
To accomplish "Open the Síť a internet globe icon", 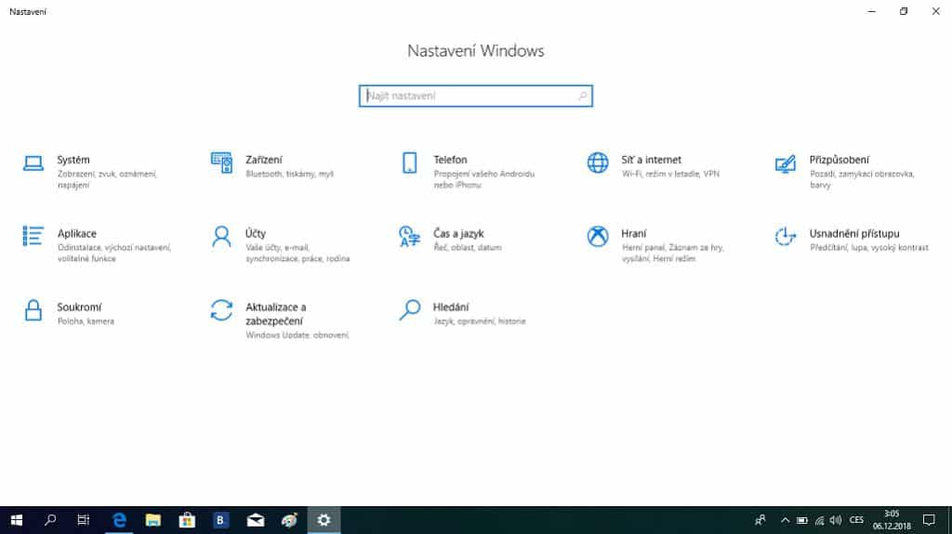I will pyautogui.click(x=598, y=163).
